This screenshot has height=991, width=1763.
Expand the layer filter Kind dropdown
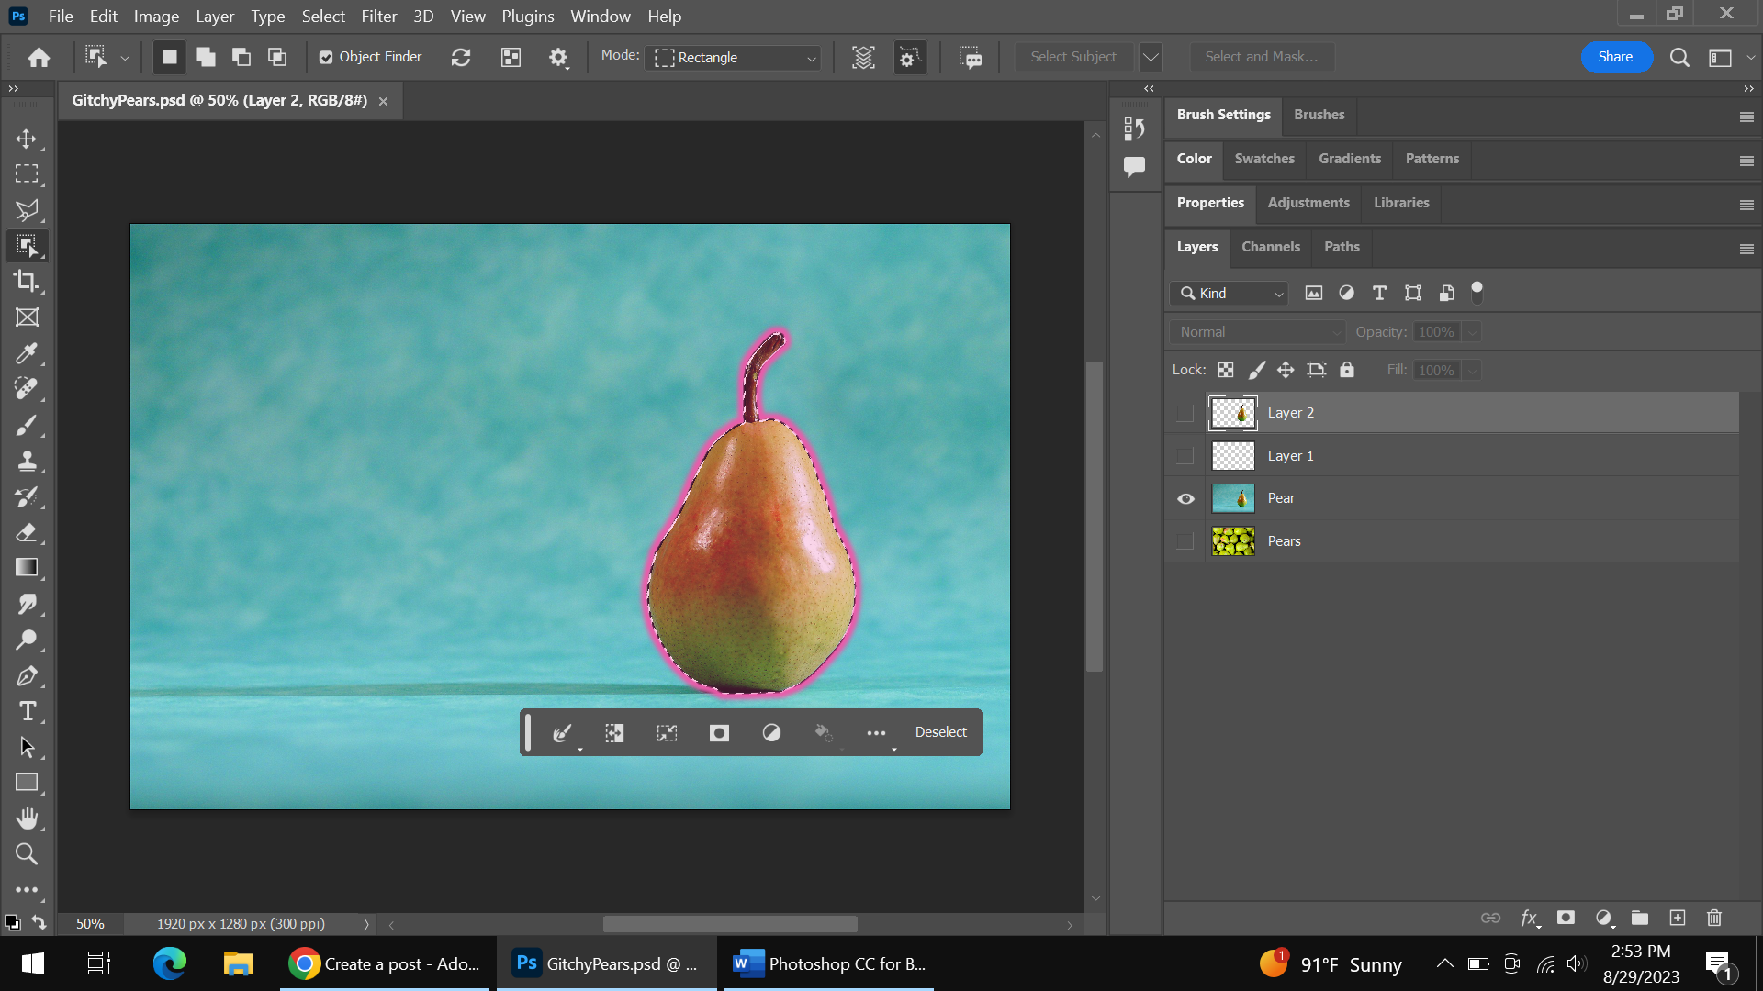[1277, 294]
